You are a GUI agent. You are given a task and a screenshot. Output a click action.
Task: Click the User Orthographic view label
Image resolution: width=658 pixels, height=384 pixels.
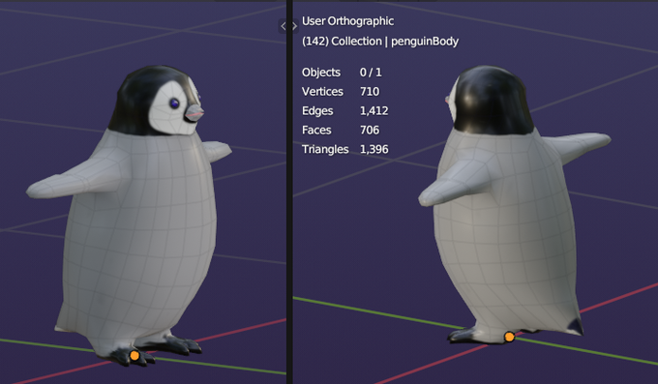tap(347, 21)
